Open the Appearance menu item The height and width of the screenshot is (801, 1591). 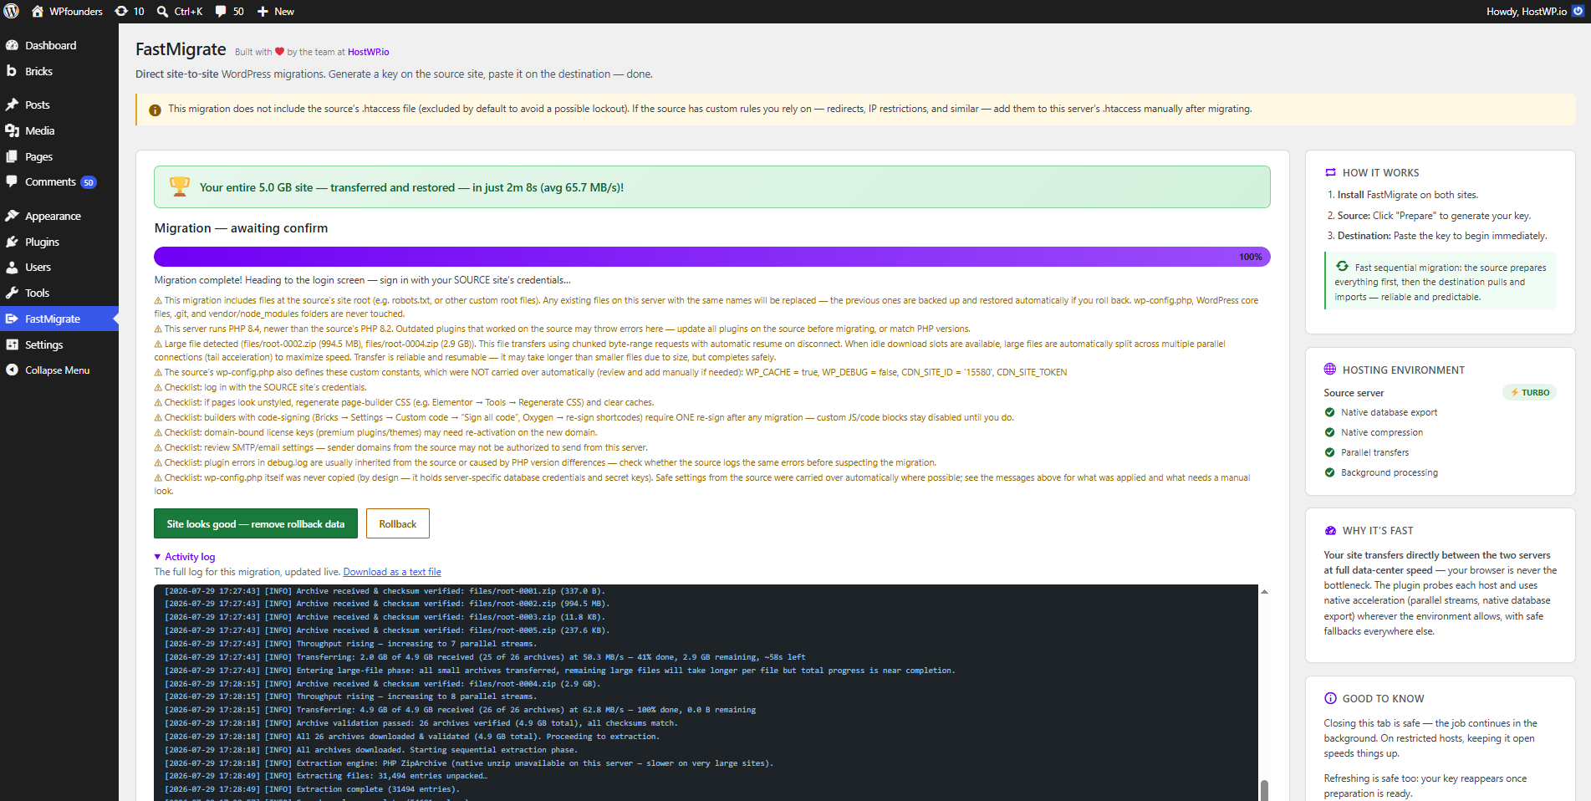[53, 216]
